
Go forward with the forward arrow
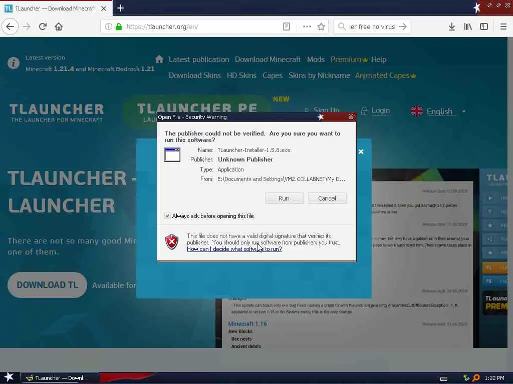tap(27, 26)
